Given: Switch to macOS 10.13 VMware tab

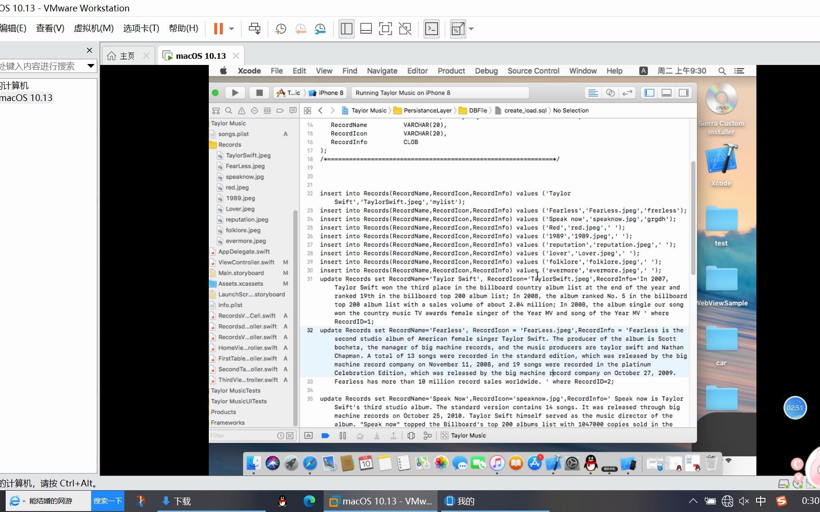Looking at the screenshot, I should 201,56.
